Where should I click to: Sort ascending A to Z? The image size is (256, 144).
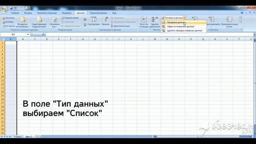(85, 20)
